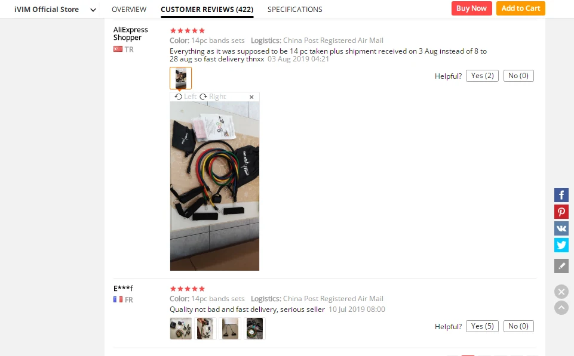Click the back-to-top arrow icon
This screenshot has height=356, width=574.
561,307
